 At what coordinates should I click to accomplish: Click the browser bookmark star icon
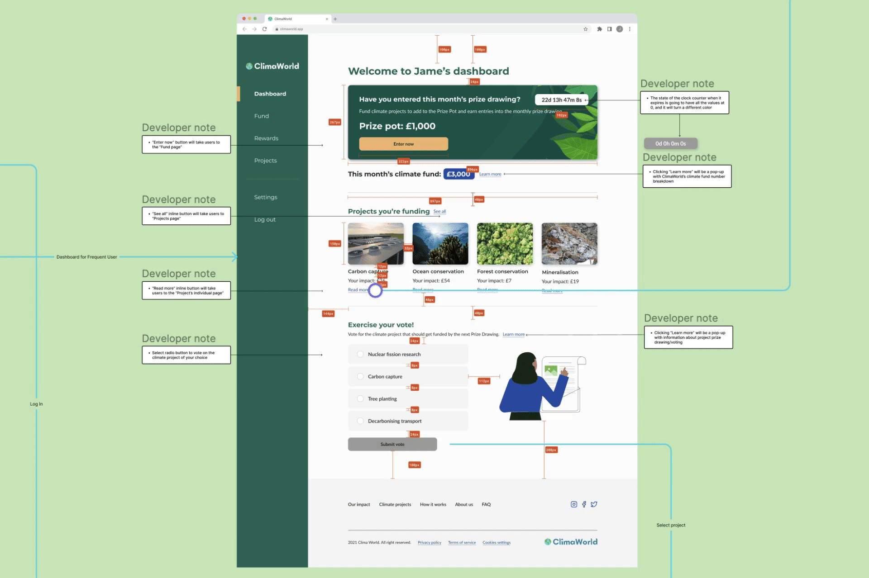coord(585,29)
